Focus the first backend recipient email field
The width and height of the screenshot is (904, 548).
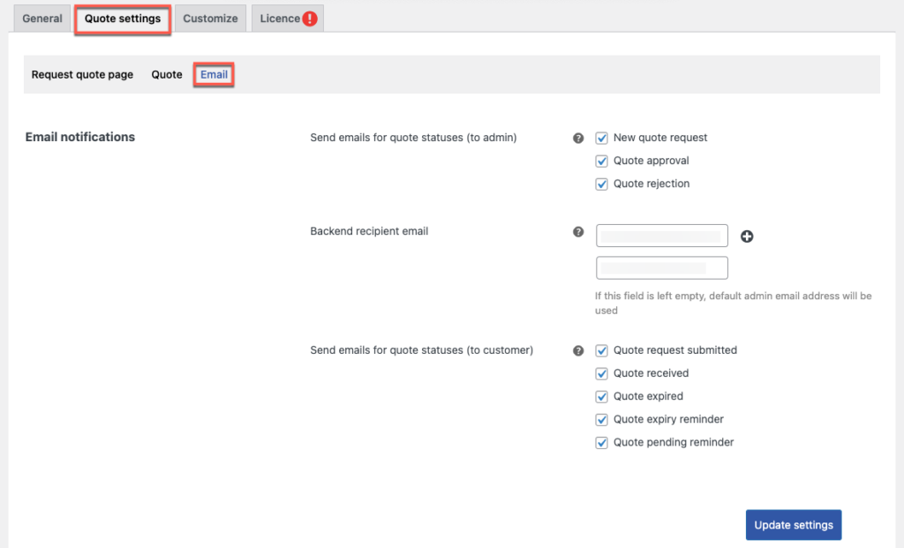[662, 236]
